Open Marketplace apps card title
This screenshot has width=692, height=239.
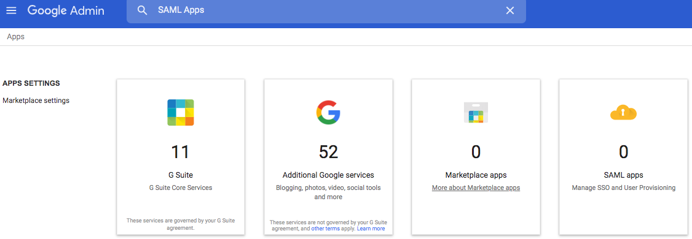[476, 175]
